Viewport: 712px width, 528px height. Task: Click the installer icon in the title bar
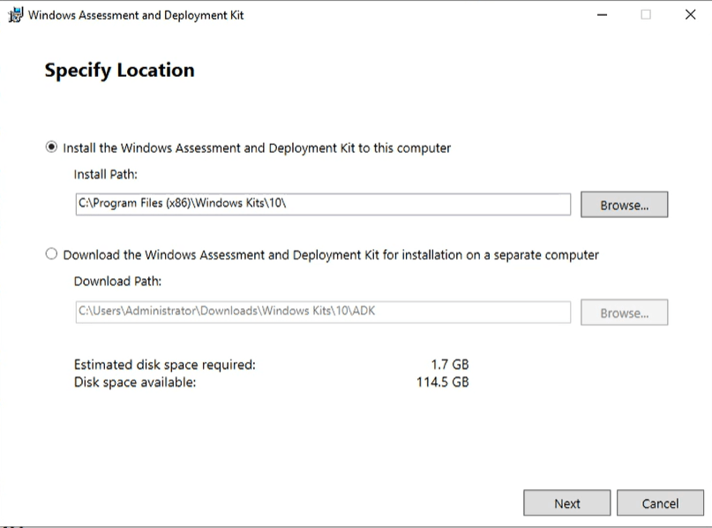tap(16, 15)
